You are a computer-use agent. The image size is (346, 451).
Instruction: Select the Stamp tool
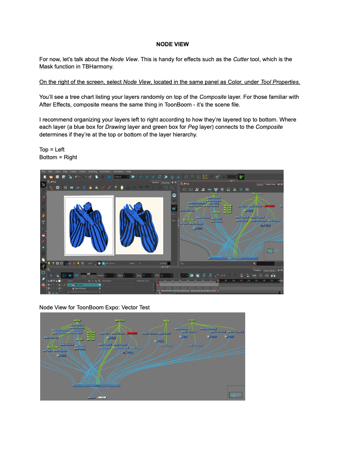click(44, 209)
